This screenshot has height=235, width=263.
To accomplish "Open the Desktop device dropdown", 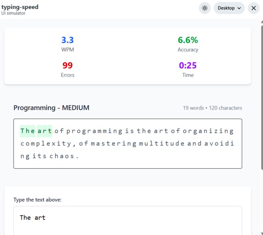I will 229,8.
